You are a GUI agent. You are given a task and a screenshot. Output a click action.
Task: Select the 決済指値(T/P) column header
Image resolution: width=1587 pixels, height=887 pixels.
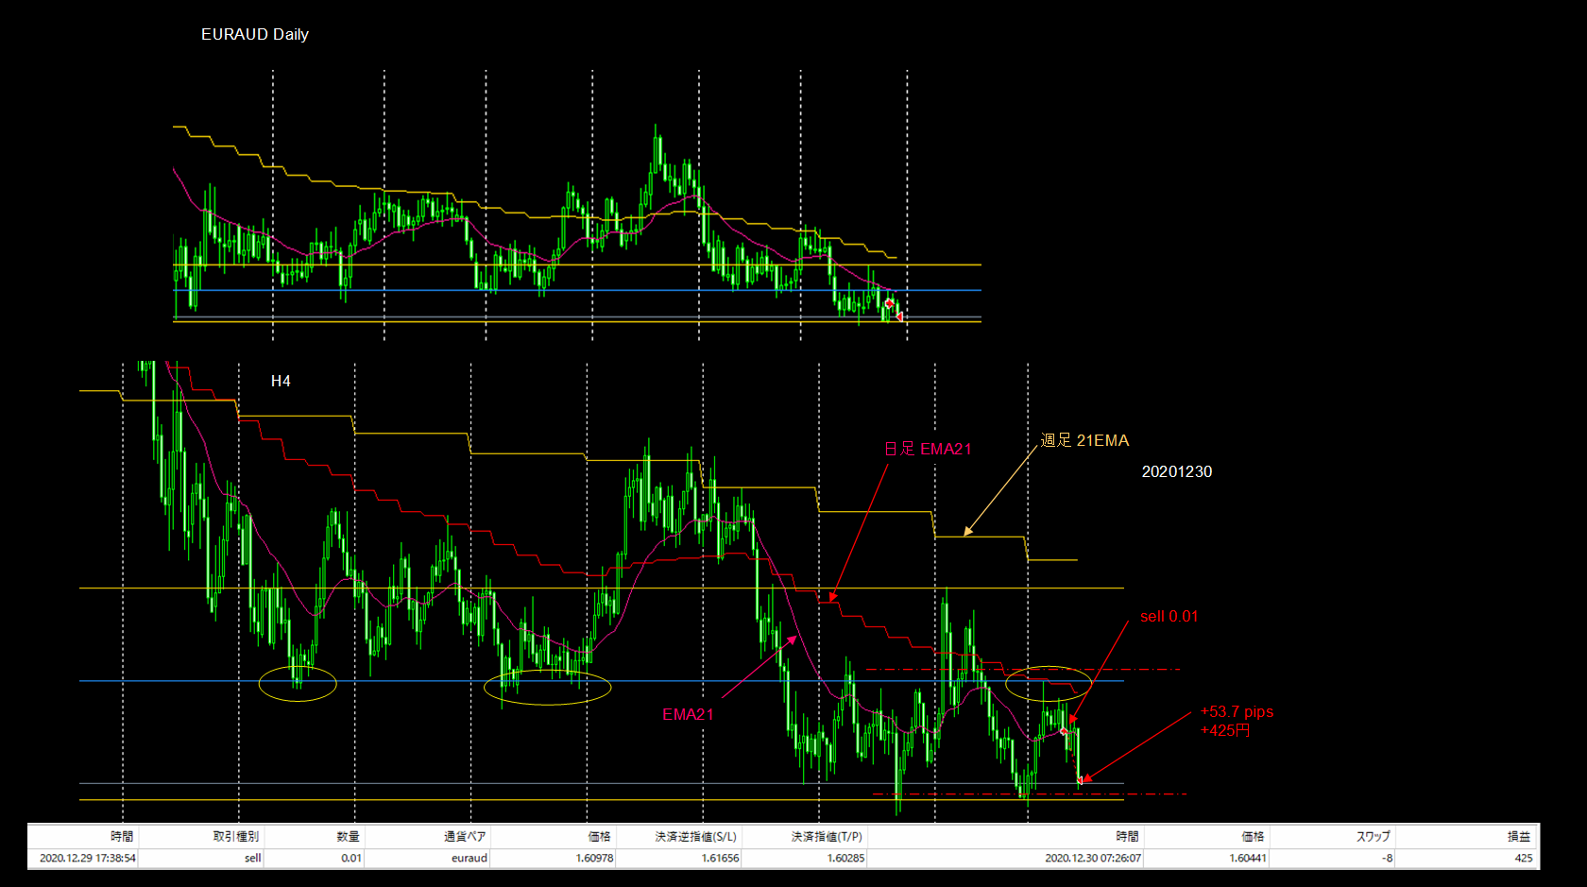click(827, 836)
